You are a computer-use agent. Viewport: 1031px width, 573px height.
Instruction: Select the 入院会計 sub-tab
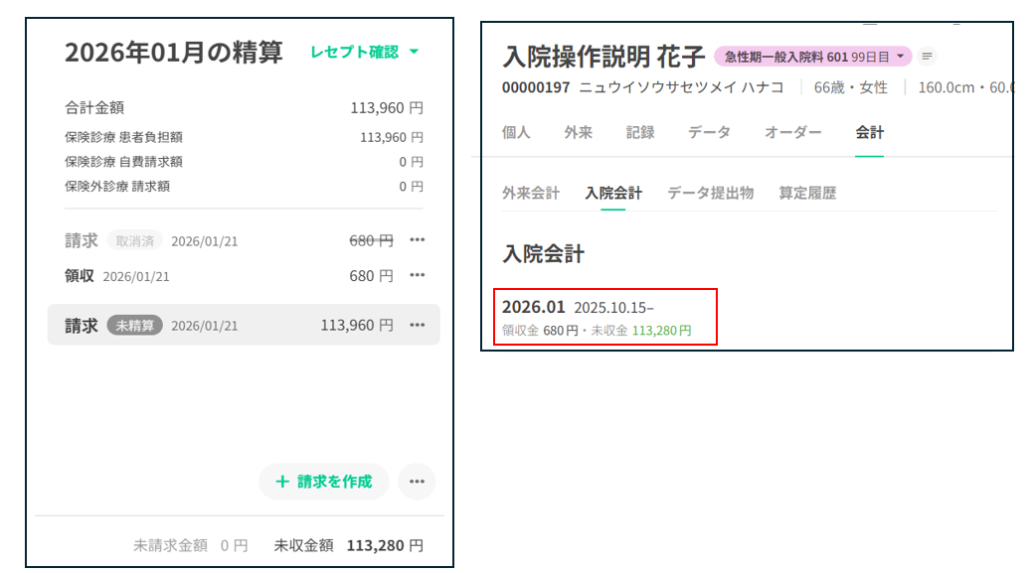point(613,194)
